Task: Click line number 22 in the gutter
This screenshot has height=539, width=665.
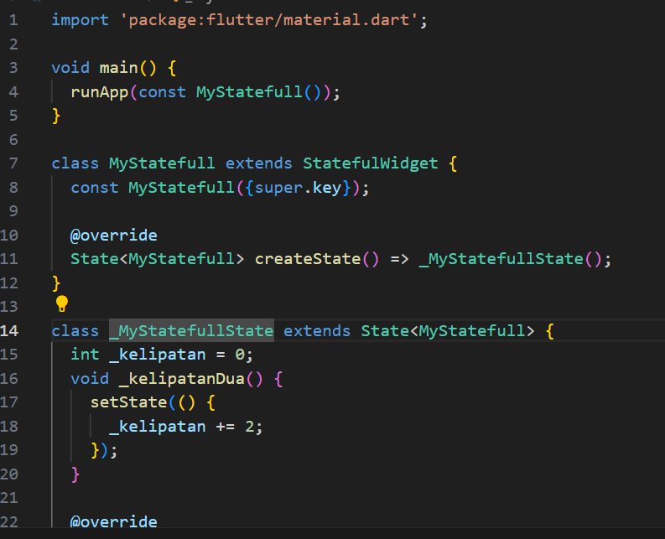Action: click(x=9, y=521)
